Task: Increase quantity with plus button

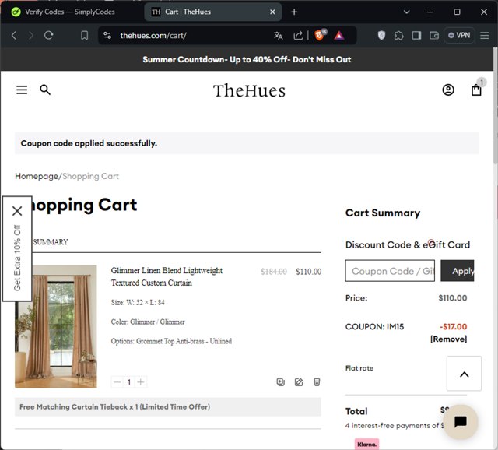Action: tap(141, 382)
